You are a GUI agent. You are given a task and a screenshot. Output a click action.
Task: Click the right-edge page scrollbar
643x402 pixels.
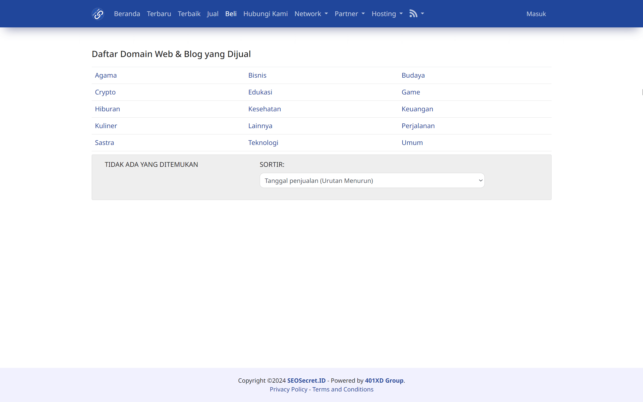point(642,92)
